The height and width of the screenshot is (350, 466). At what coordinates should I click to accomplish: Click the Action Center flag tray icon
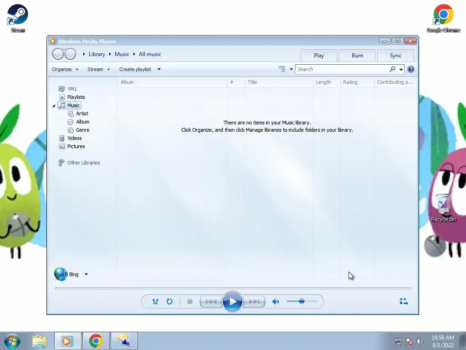[x=409, y=341]
